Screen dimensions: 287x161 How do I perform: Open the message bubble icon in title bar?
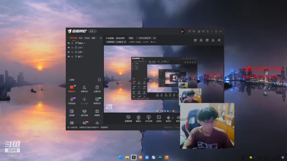[194, 31]
